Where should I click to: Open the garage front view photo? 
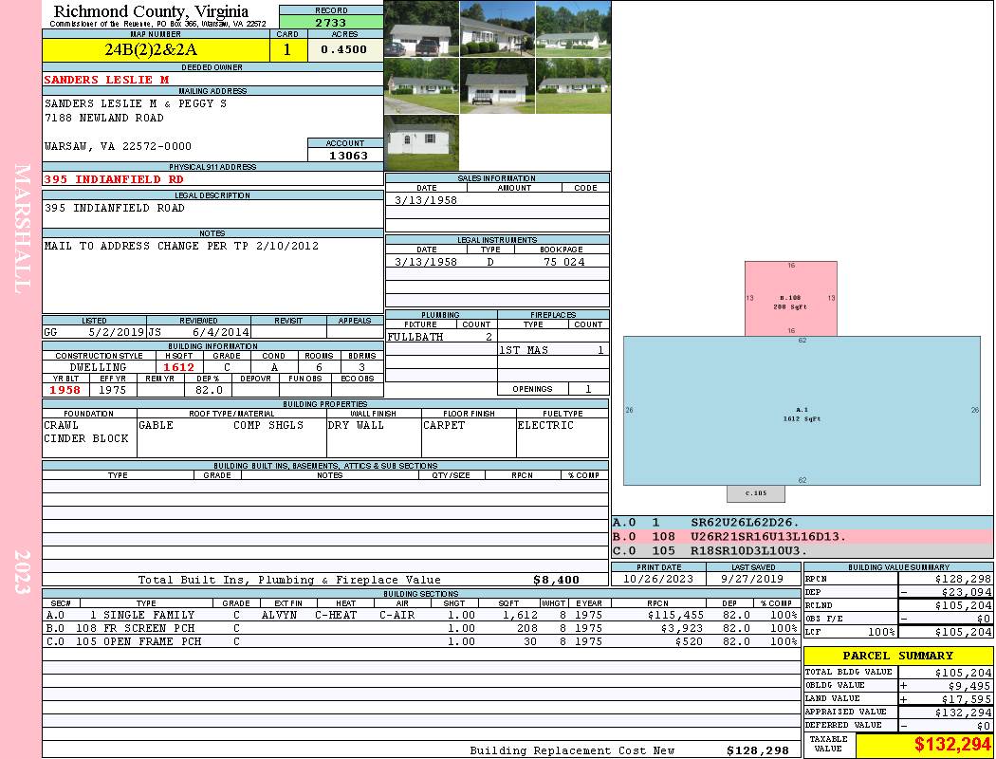point(497,85)
